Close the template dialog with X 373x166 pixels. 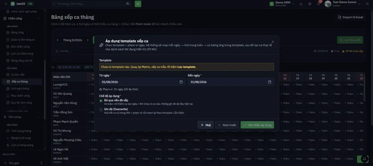(x=273, y=42)
